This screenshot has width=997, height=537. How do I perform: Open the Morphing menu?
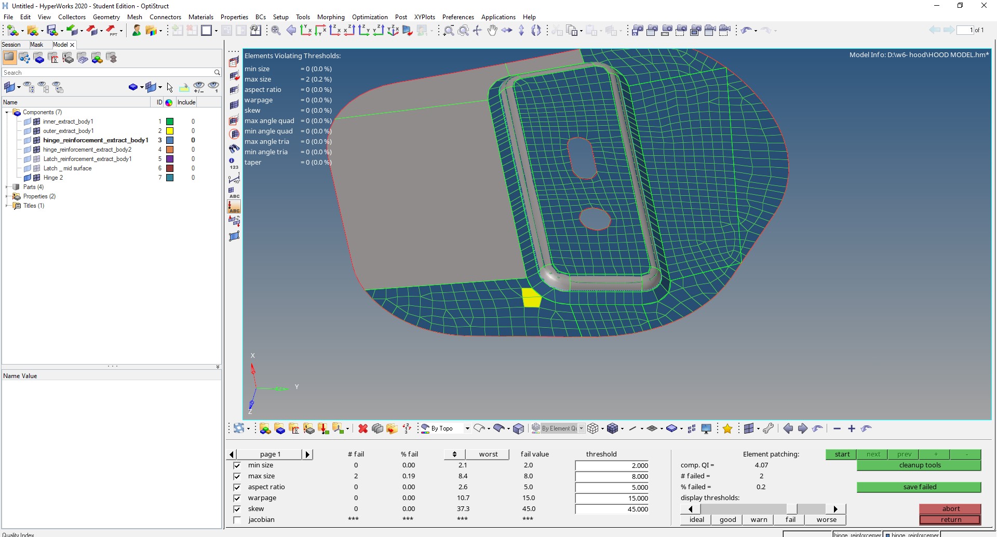(x=330, y=17)
